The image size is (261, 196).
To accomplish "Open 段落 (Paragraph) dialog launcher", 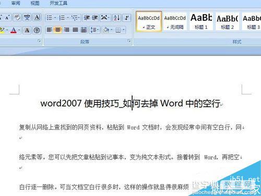I will 129,41.
